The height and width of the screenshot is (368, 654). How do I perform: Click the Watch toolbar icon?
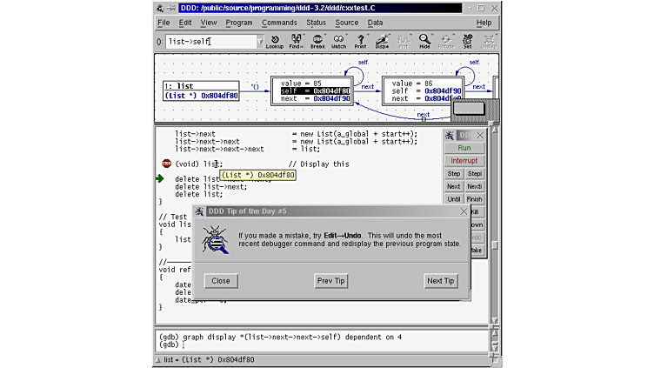tap(338, 41)
